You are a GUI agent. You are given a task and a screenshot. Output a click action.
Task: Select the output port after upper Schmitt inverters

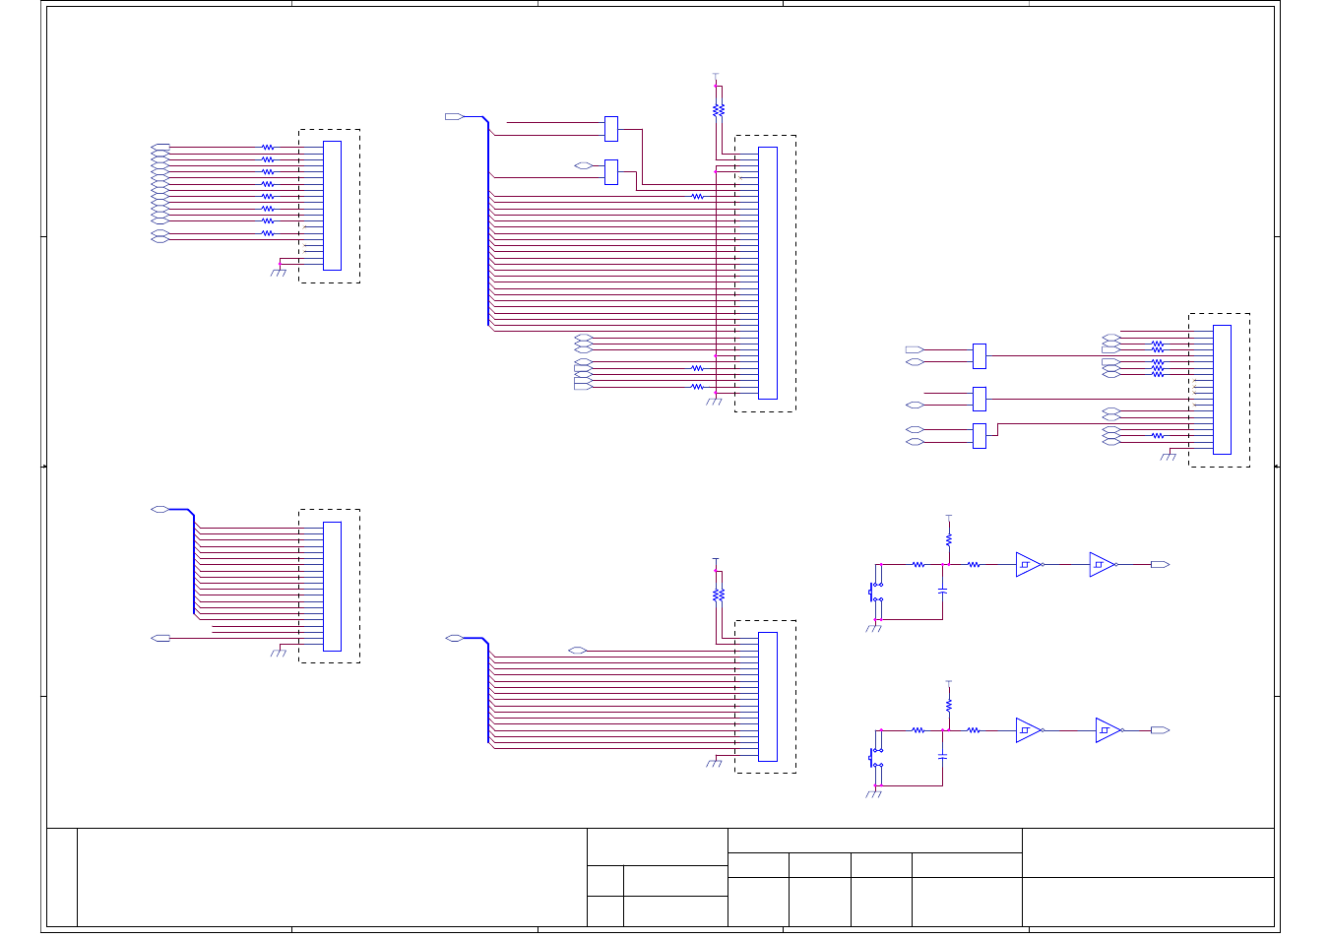[1160, 565]
